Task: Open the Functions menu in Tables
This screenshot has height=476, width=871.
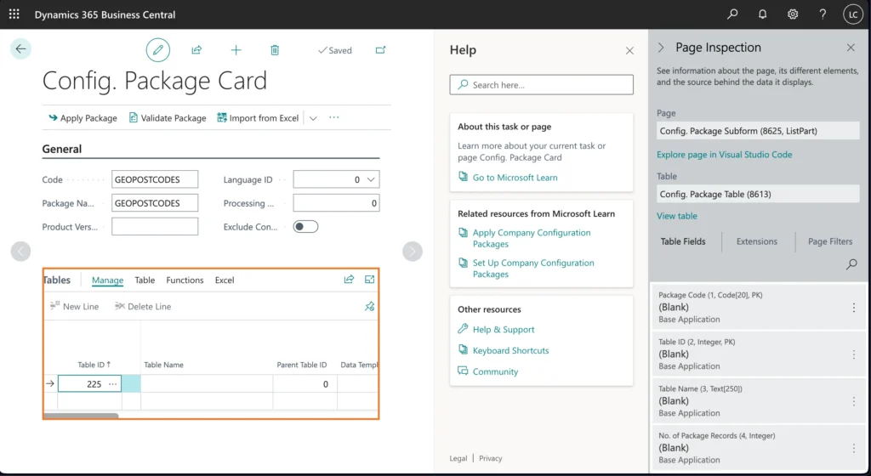Action: tap(185, 280)
